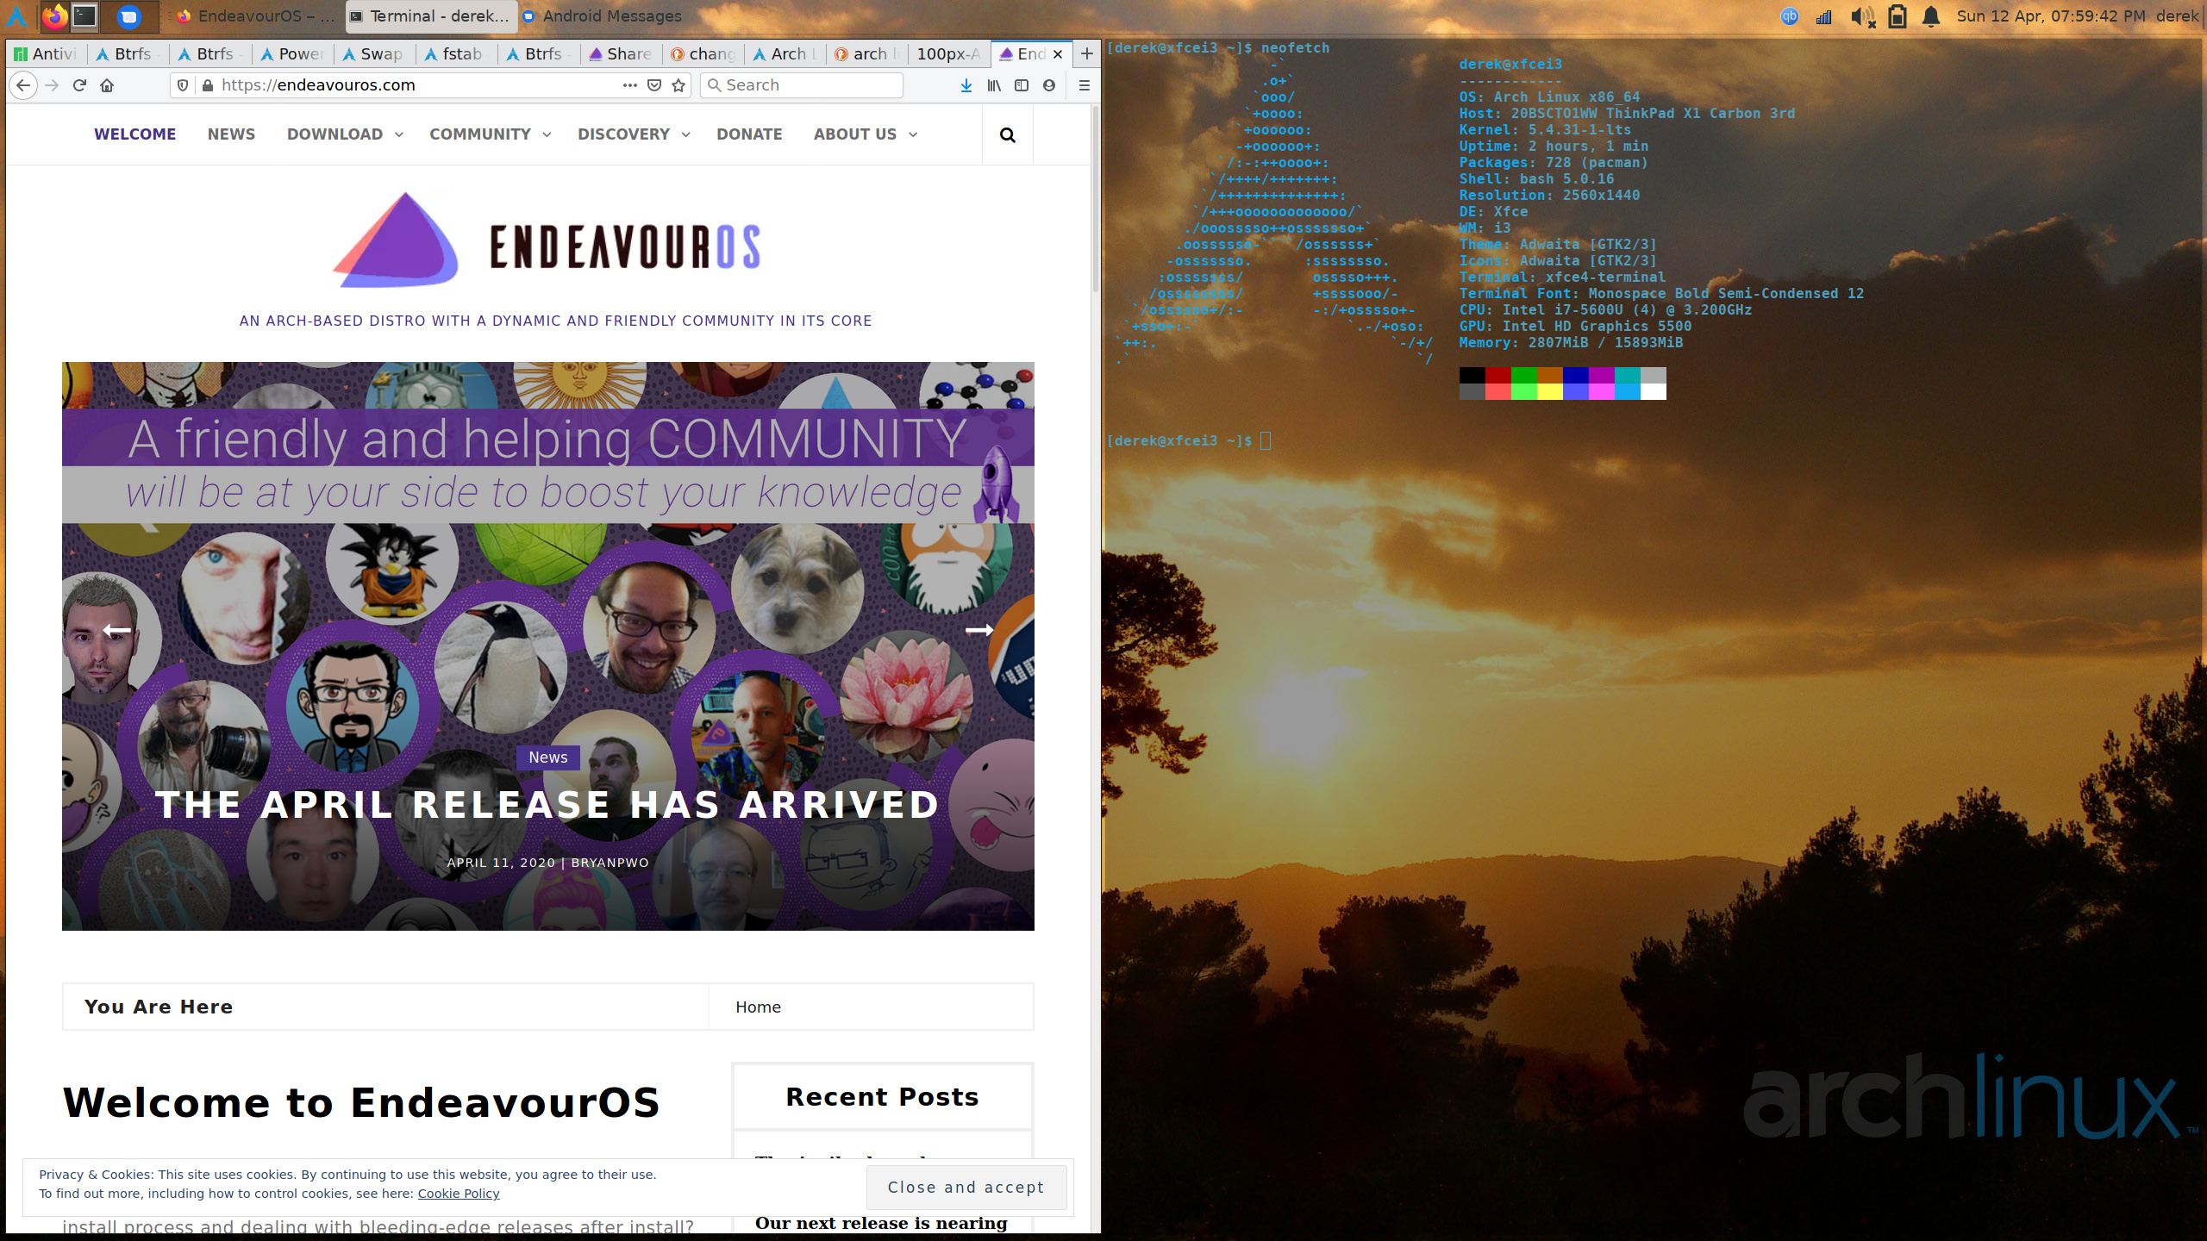Switch to EndeavourOS Firefox window in taskbar
Screen dimensions: 2207x1241
[x=256, y=16]
